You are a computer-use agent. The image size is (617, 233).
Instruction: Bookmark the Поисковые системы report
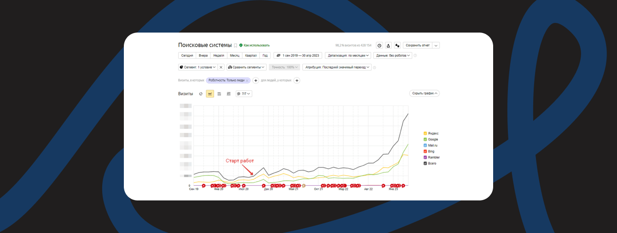coord(235,45)
